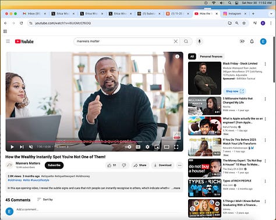Unmute the video player audio

point(31,147)
